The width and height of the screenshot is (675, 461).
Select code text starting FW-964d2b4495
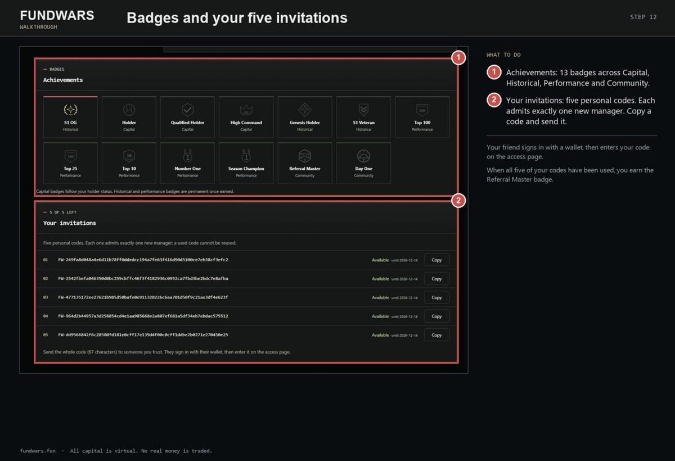click(143, 316)
